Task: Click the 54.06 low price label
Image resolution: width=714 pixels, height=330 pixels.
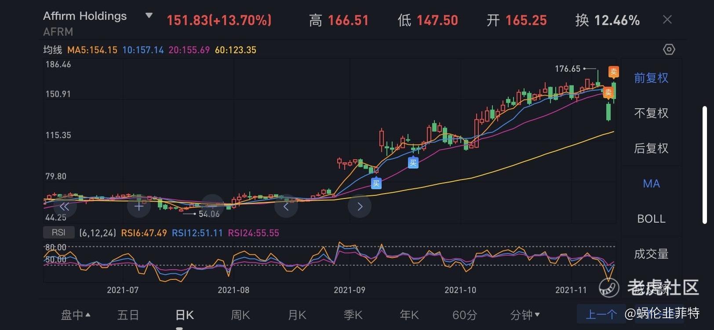Action: 209,214
